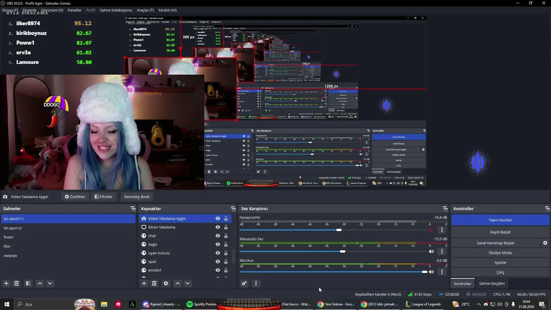Move the selected scene down

pos(50,283)
